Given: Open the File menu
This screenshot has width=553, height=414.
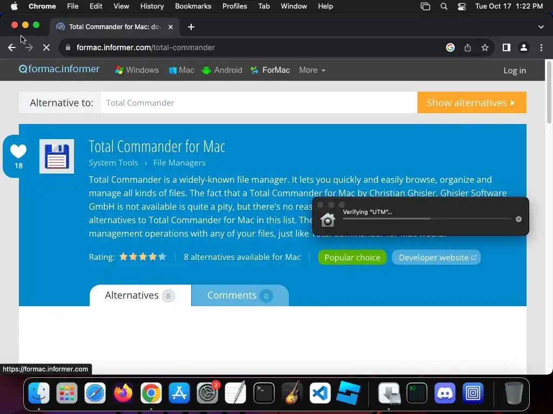Looking at the screenshot, I should tap(73, 6).
